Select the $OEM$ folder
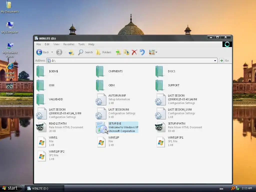The image size is (256, 192). tap(47, 71)
